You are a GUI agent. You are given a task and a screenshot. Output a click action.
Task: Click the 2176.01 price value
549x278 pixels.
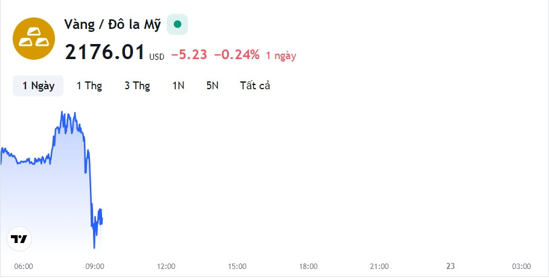104,52
